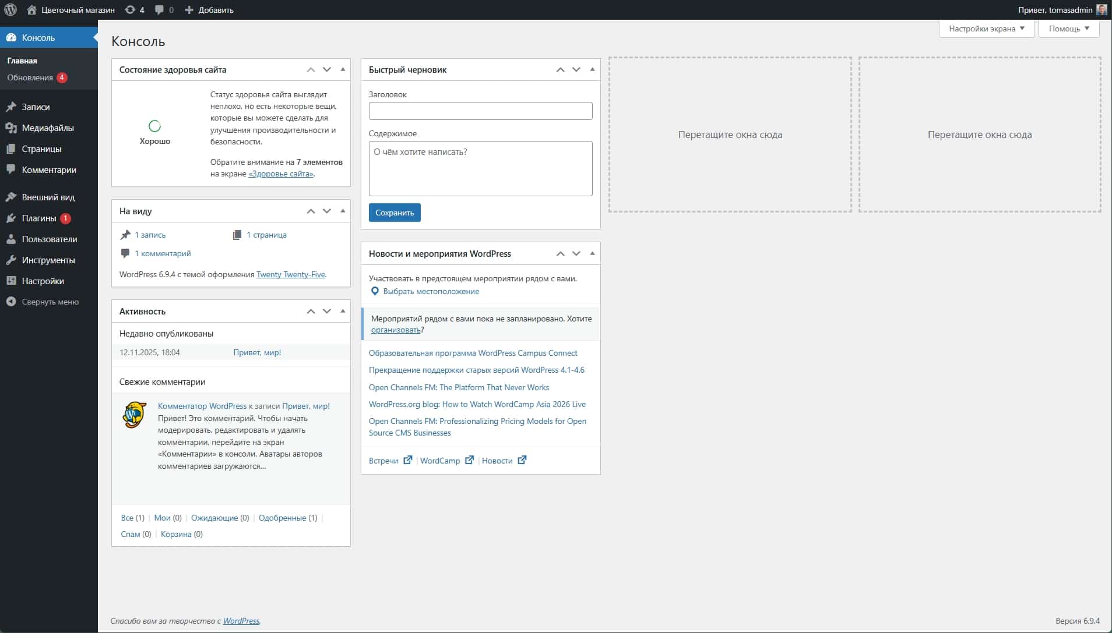Click the brush icon beside Внешний вид

tap(11, 197)
